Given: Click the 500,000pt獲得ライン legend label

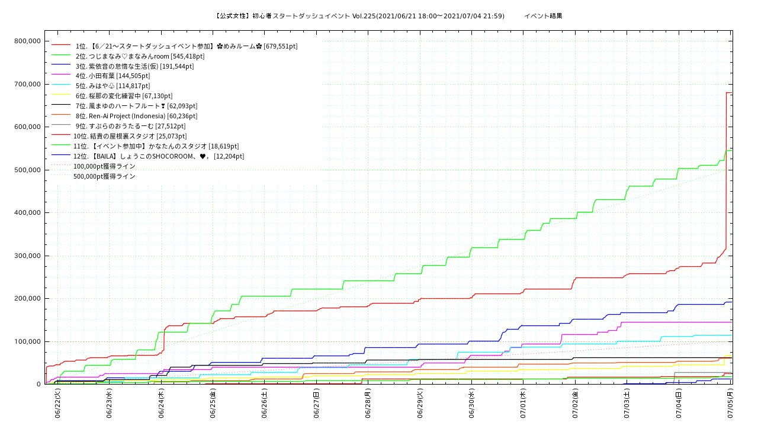Looking at the screenshot, I should (104, 176).
